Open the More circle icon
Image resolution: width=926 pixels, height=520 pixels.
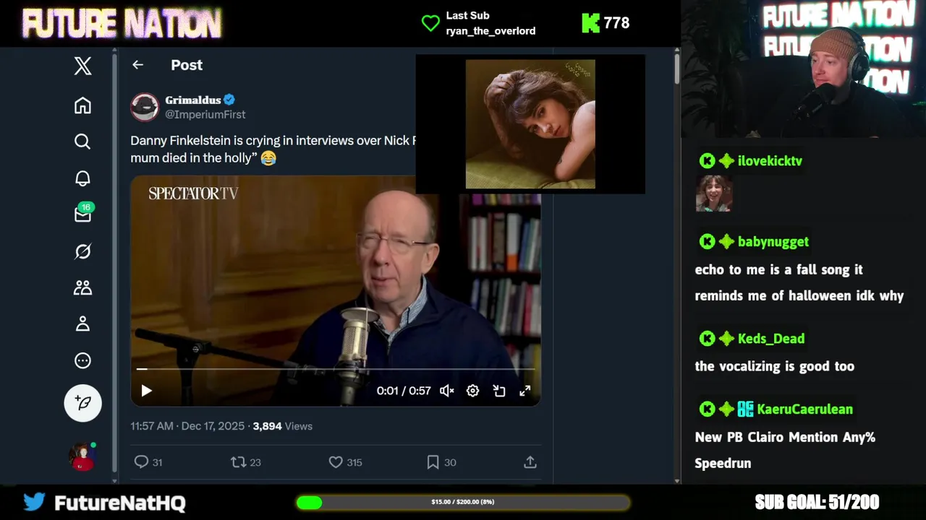tap(82, 360)
